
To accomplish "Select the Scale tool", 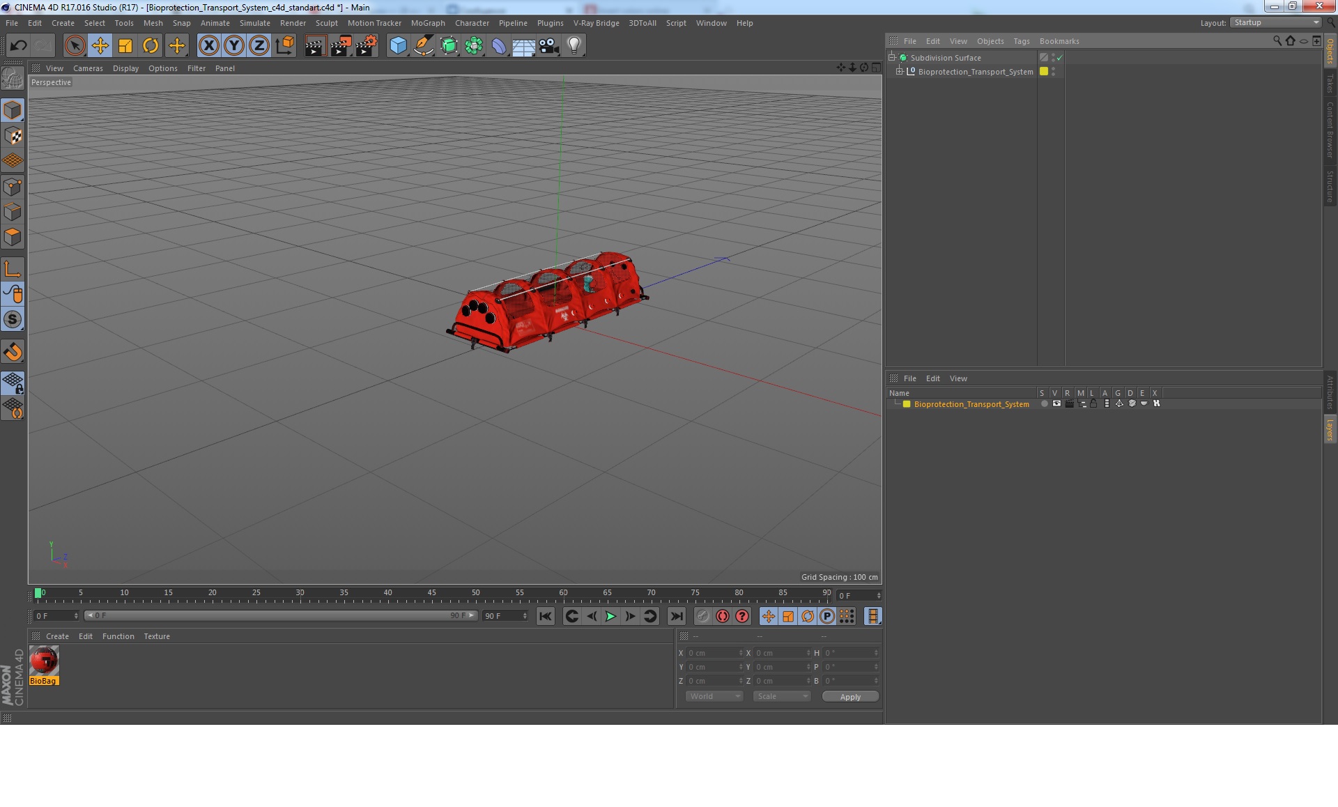I will [125, 46].
